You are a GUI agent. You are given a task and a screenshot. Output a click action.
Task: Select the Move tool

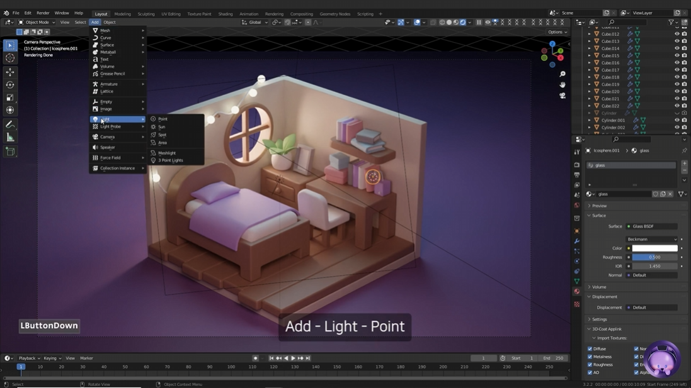point(10,72)
